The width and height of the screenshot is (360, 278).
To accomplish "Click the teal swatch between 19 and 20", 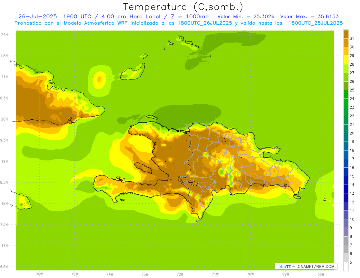I will click(x=346, y=137).
